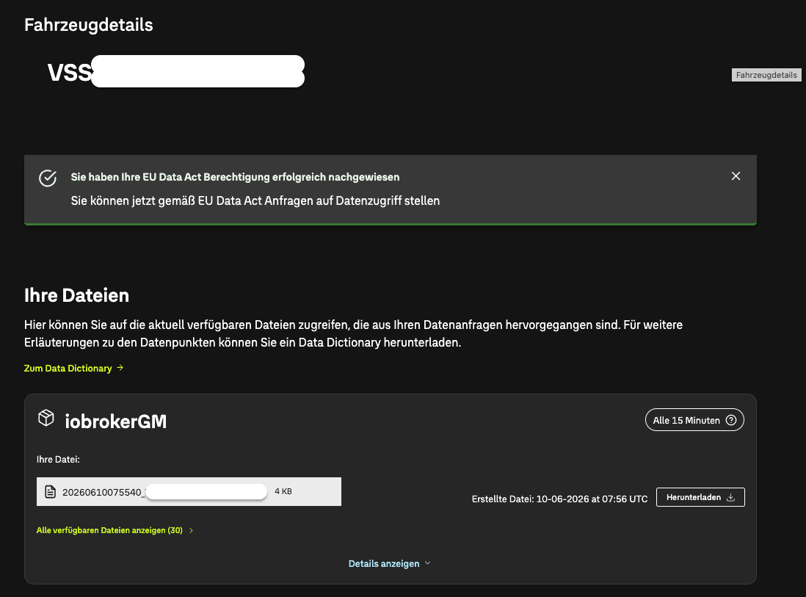The image size is (806, 597).
Task: Click the package cube icon beside iobrokerGM
Action: pyautogui.click(x=46, y=418)
